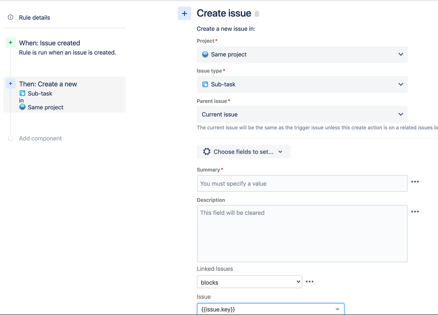Click the plus icon on Then: Create a new
The height and width of the screenshot is (315, 438).
tap(11, 83)
